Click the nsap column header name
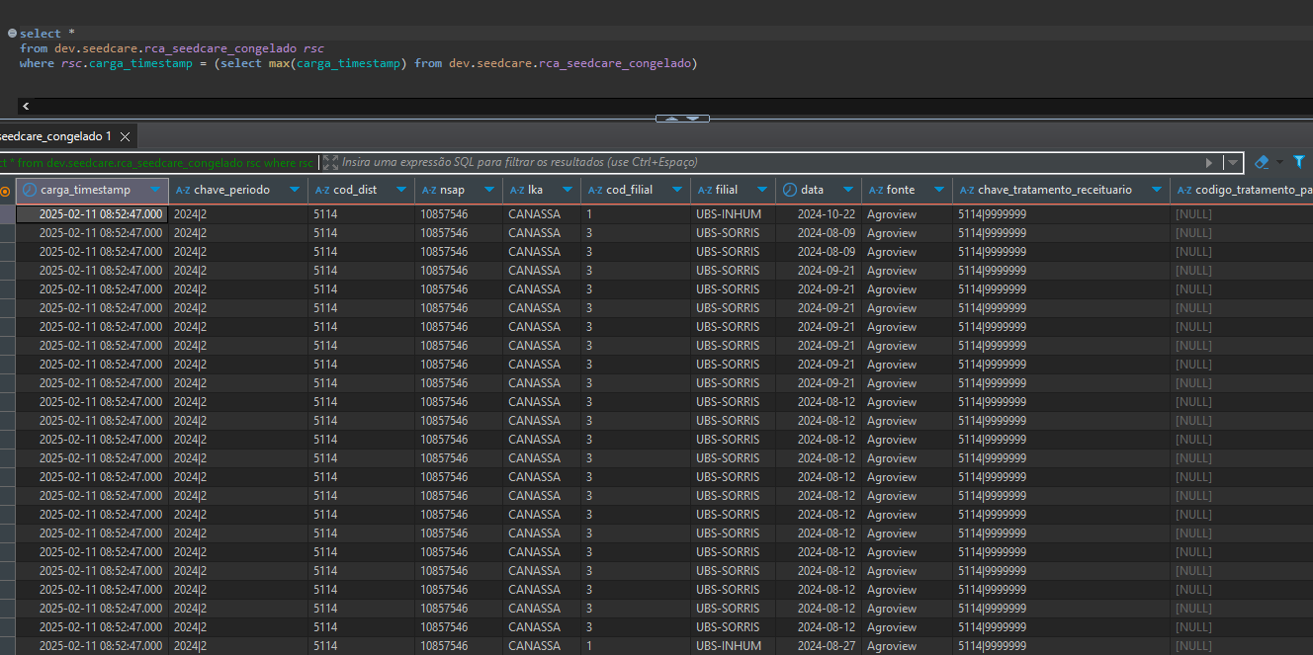Viewport: 1313px width, 655px height. click(452, 190)
